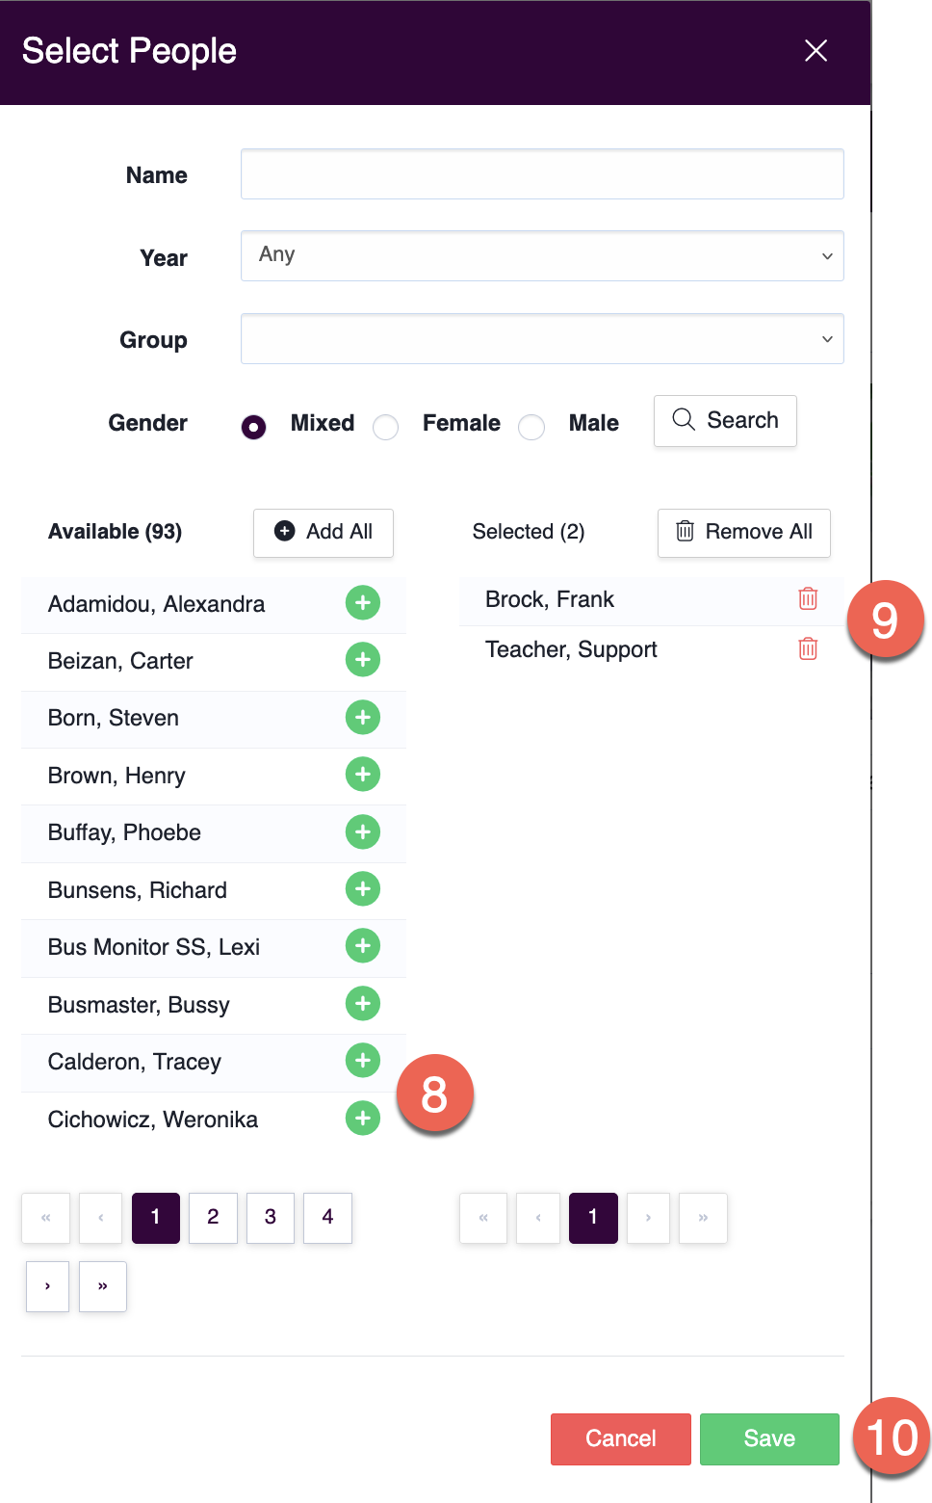Focus the Name text field
This screenshot has width=932, height=1503.
click(542, 174)
